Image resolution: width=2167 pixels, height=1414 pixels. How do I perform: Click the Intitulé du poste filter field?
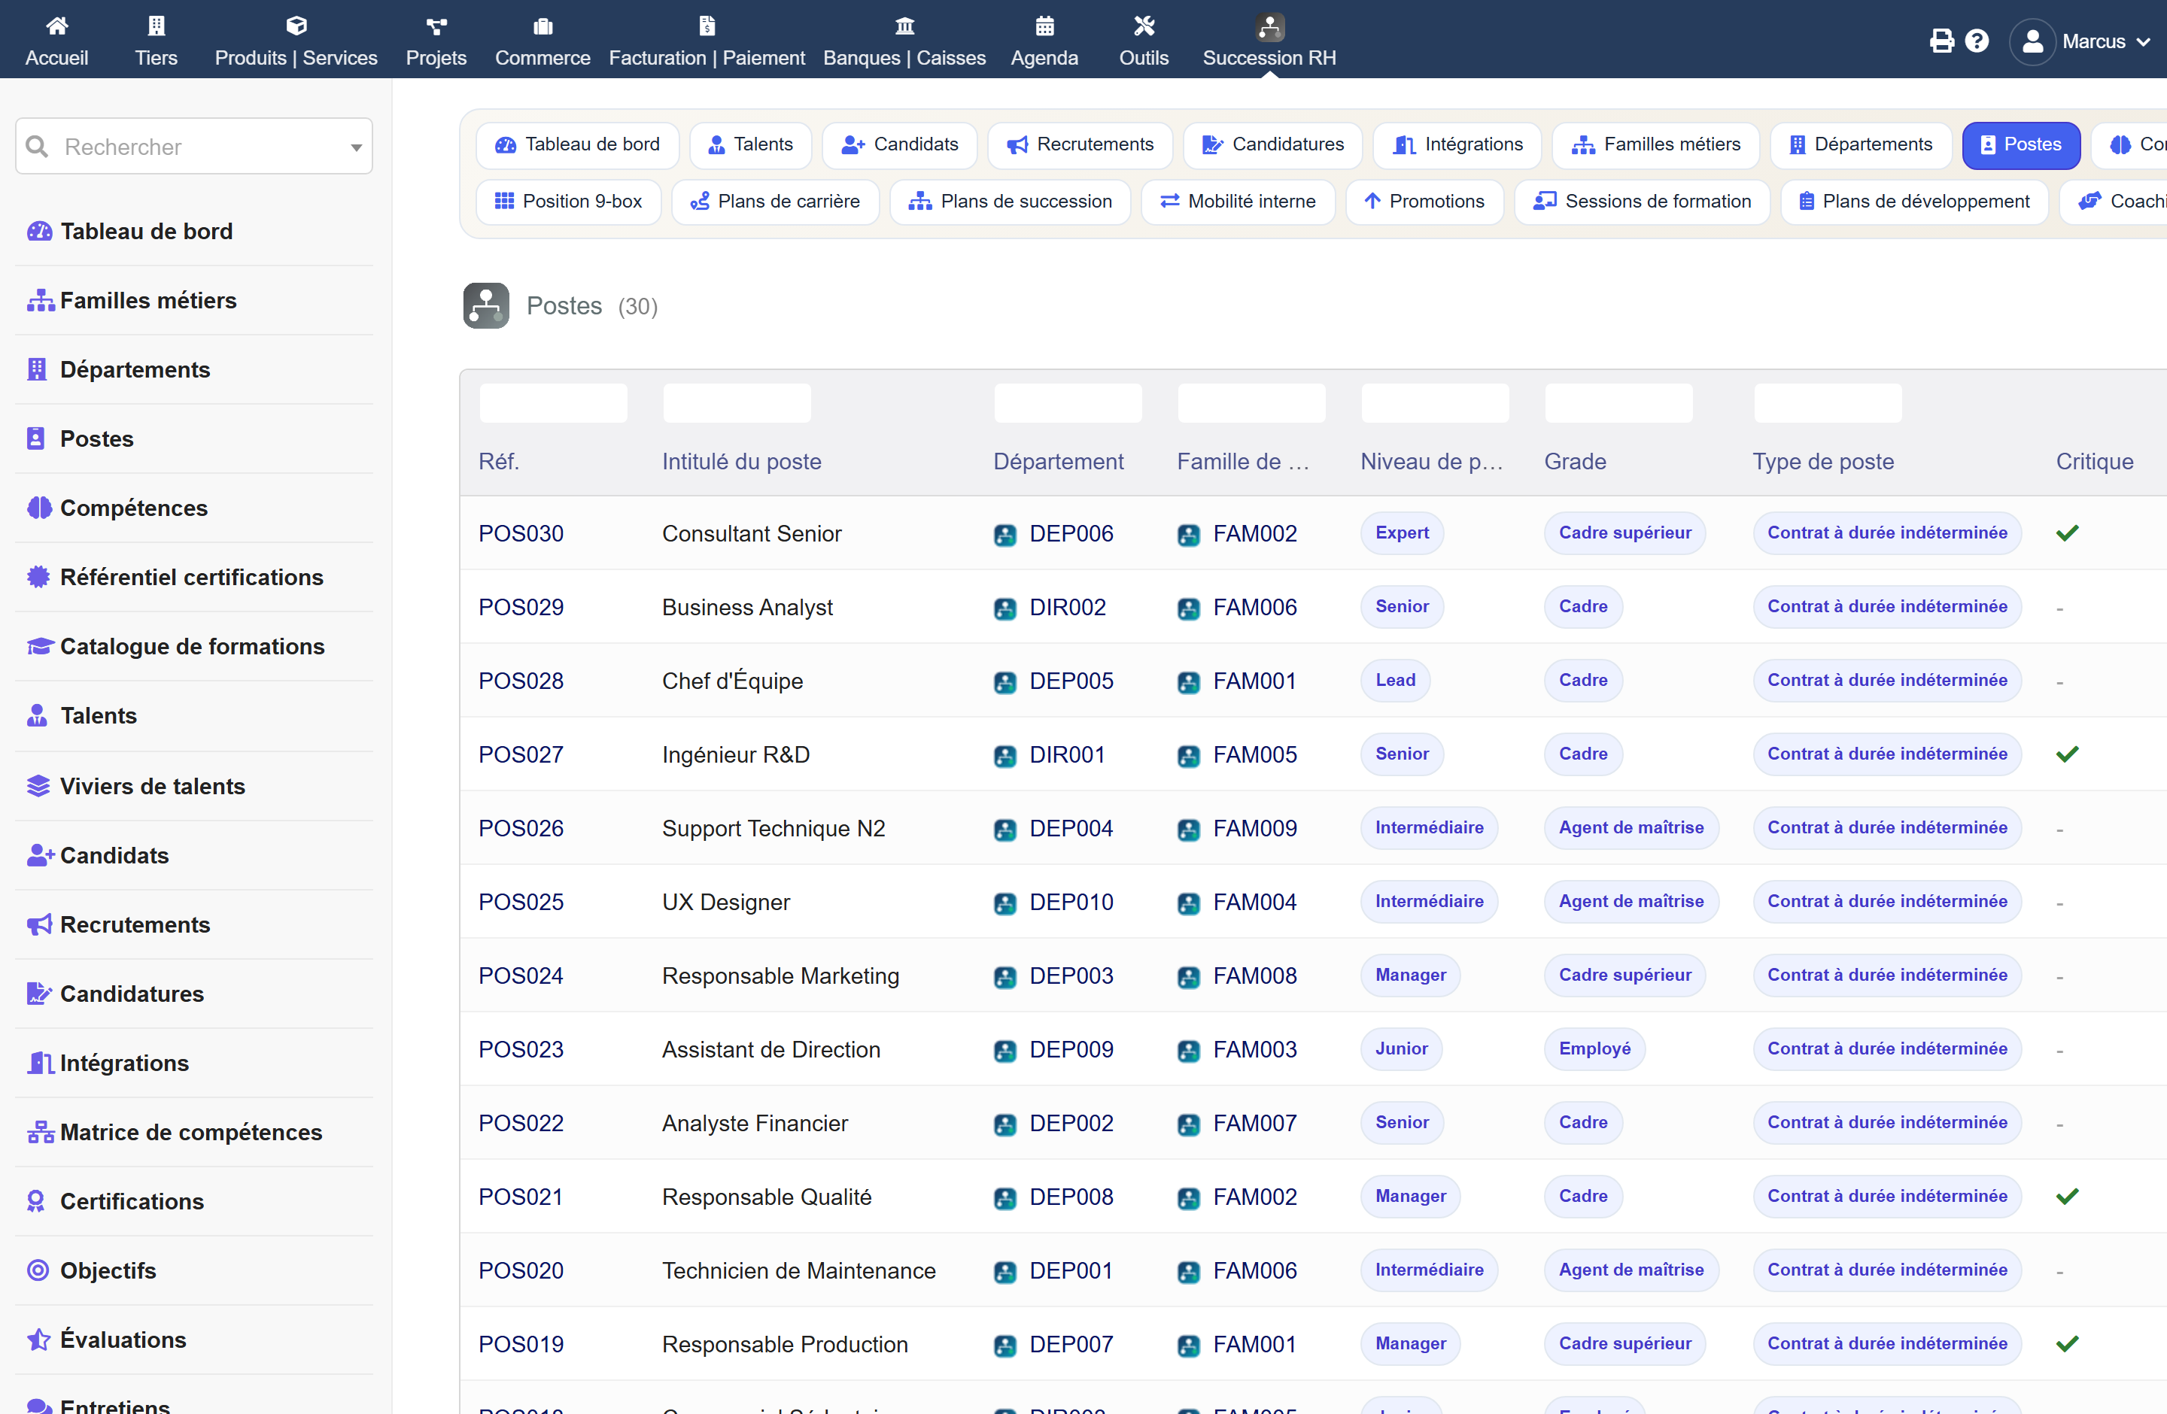coord(737,402)
